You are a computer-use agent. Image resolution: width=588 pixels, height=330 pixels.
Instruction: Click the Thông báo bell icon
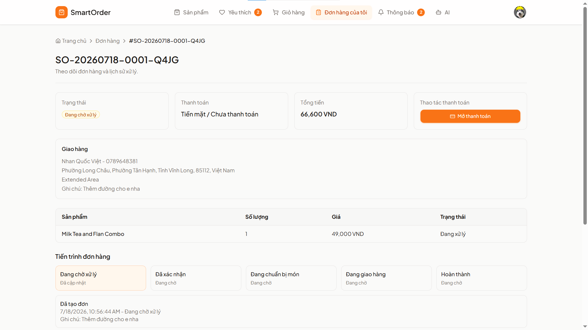pos(381,12)
